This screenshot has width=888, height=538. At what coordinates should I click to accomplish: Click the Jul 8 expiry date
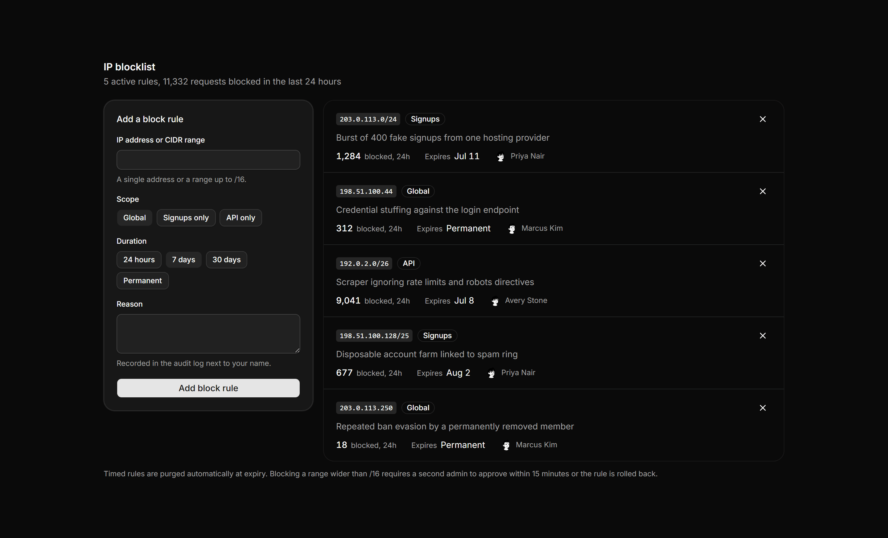pyautogui.click(x=464, y=300)
